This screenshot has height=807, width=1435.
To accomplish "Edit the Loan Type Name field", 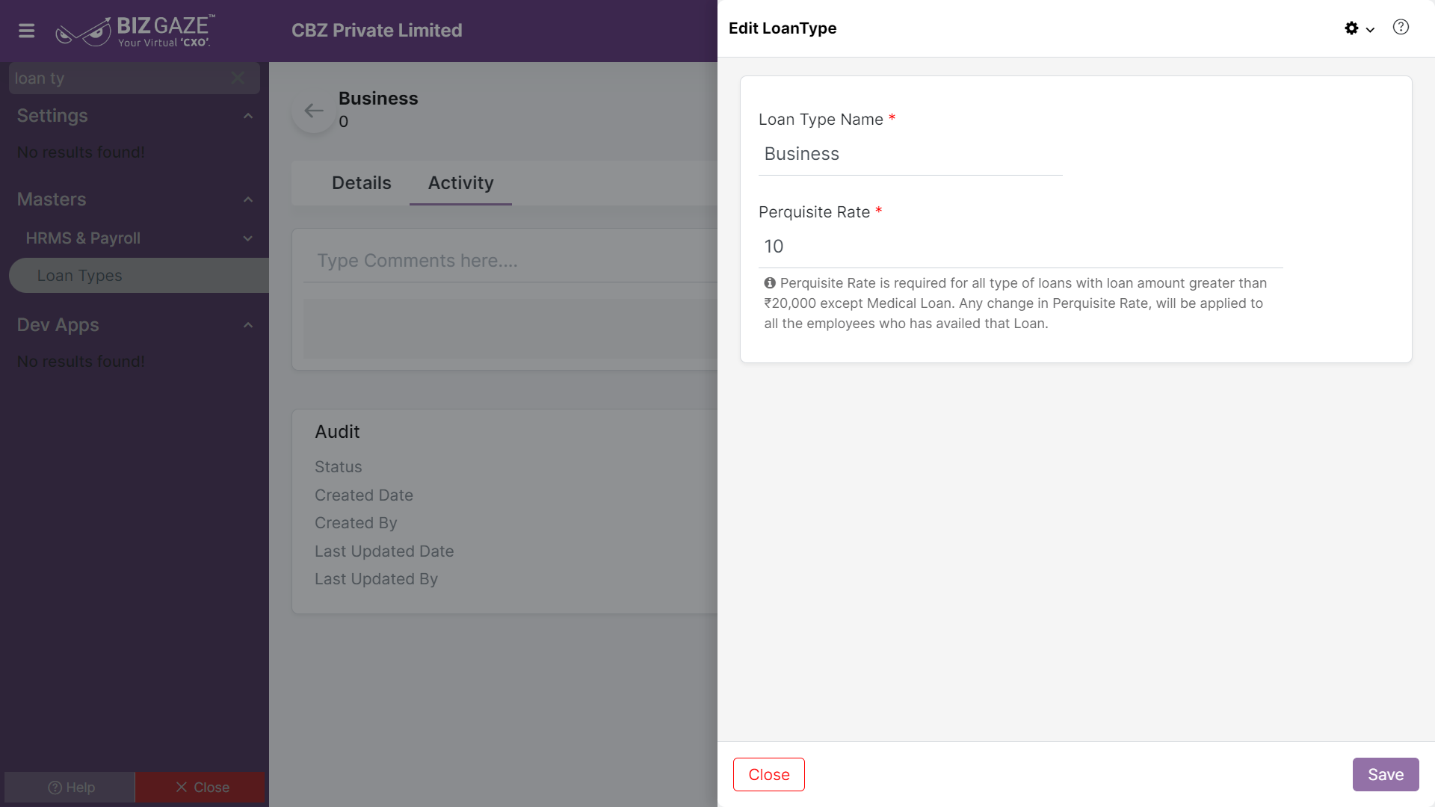I will pyautogui.click(x=910, y=155).
